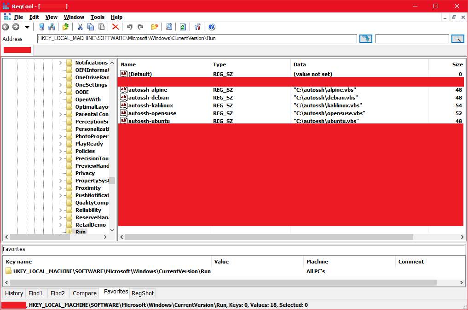Click the Undo arrow icon

click(x=129, y=27)
